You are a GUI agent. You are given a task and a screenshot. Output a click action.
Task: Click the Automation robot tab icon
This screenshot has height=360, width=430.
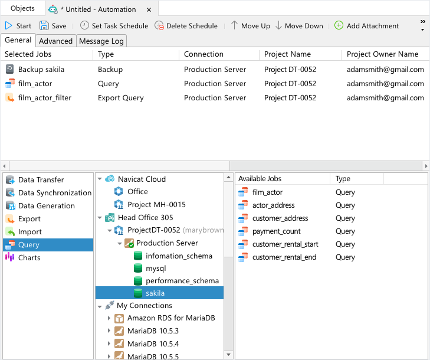pos(53,9)
